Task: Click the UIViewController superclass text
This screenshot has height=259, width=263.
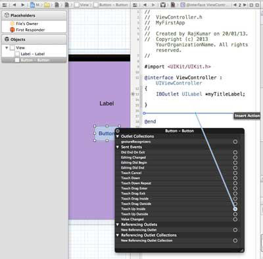Action: [179, 83]
